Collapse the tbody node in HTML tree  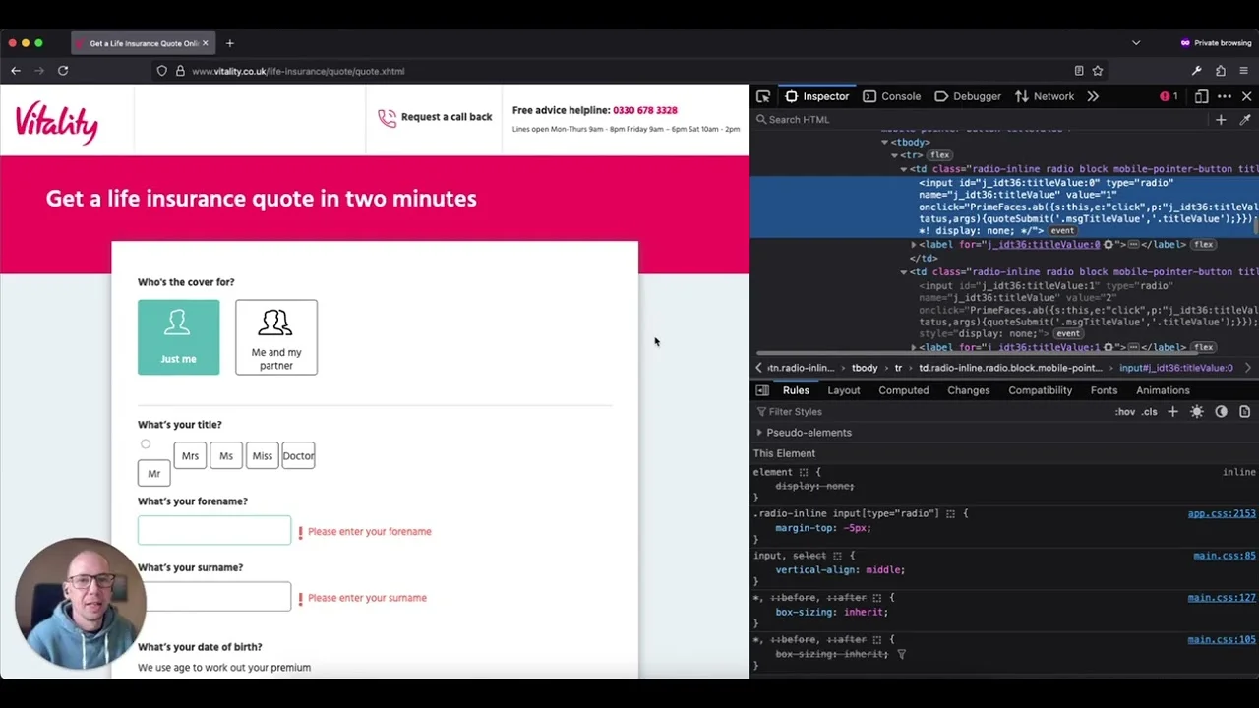[884, 143]
